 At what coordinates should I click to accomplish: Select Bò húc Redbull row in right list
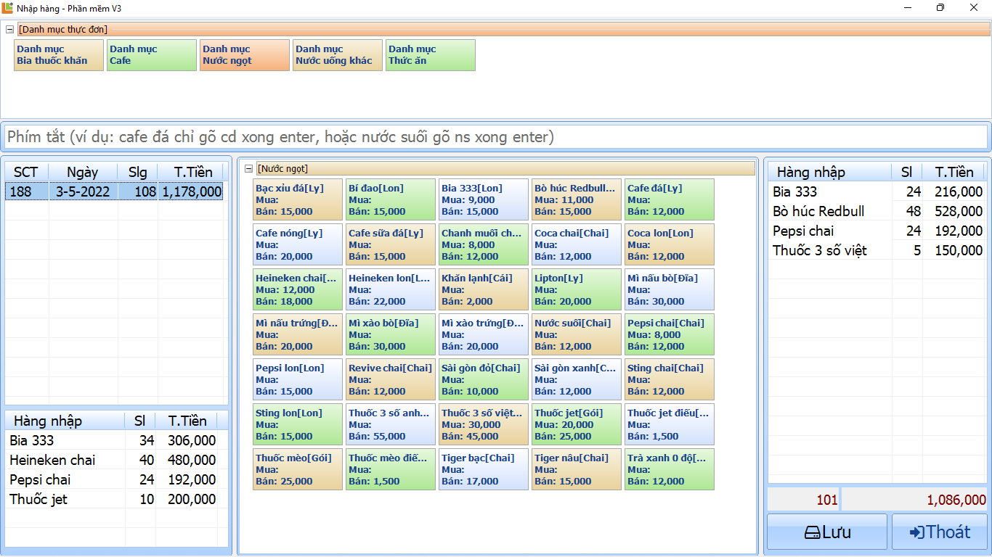[x=877, y=211]
